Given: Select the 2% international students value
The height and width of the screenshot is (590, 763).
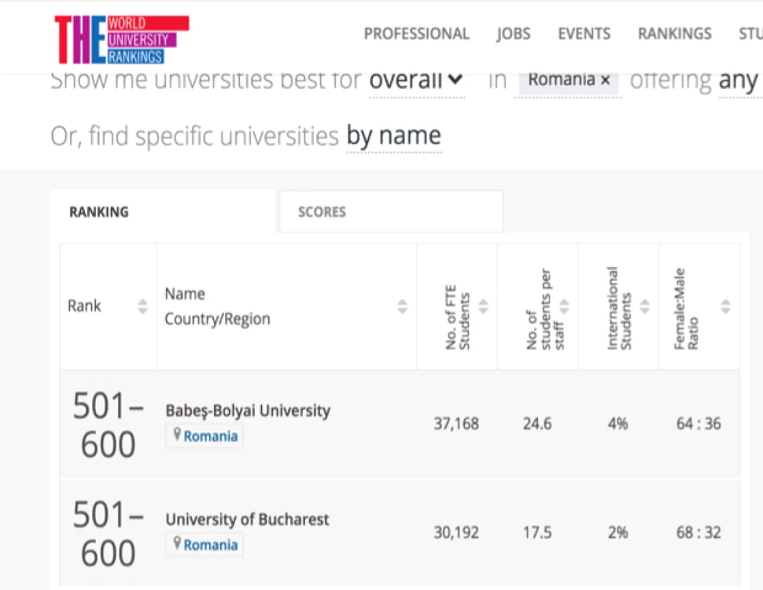Looking at the screenshot, I should coord(618,533).
